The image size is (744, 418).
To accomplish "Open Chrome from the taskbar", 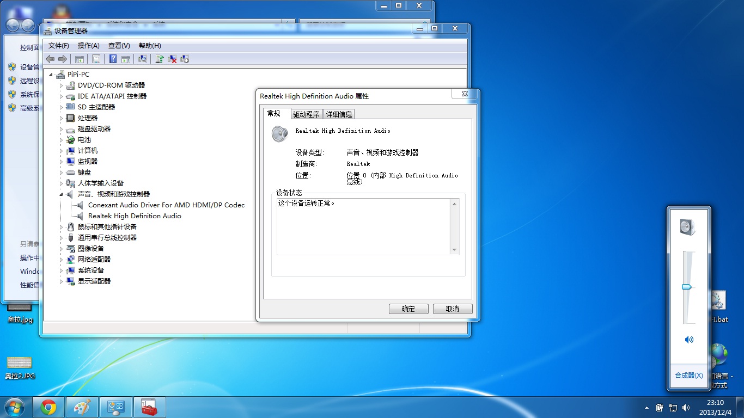I will [x=48, y=407].
